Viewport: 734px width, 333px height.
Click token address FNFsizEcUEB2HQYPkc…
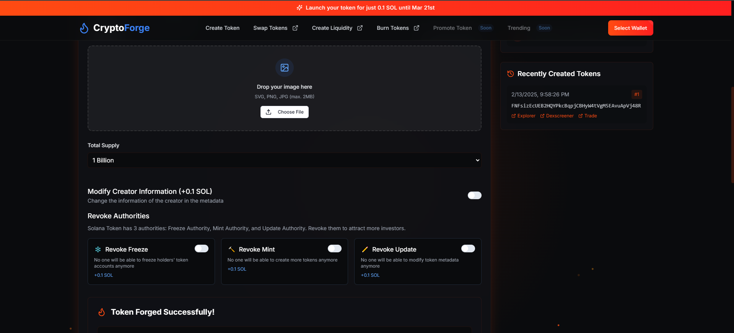(x=576, y=106)
